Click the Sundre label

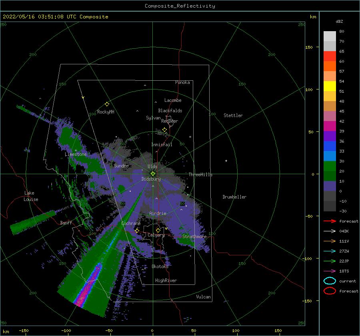(x=122, y=165)
